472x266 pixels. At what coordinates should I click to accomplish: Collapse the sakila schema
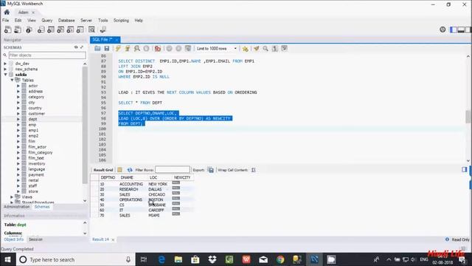[5, 75]
